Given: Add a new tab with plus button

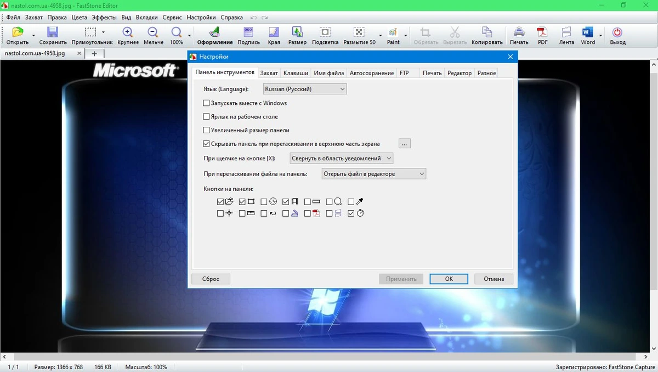Looking at the screenshot, I should tap(94, 54).
